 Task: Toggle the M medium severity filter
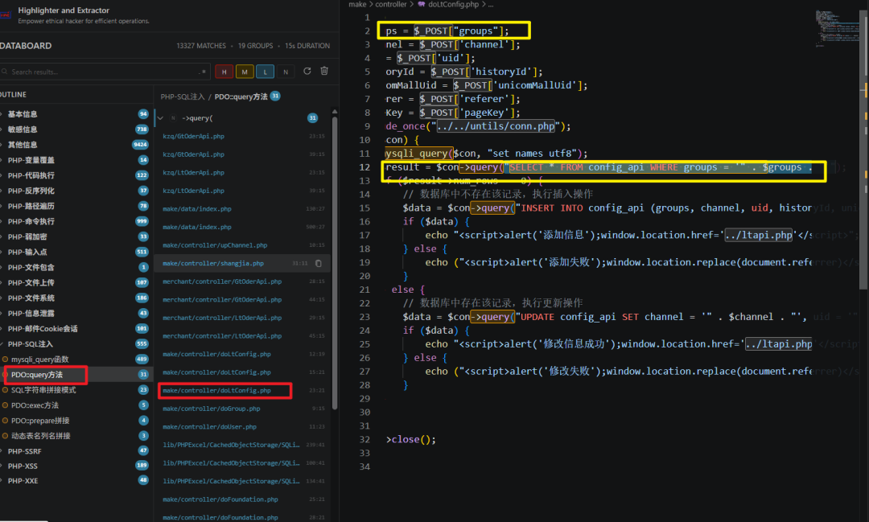(245, 72)
